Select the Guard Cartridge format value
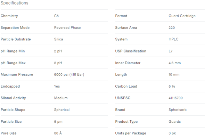This screenshot has height=139, width=205. (182, 16)
